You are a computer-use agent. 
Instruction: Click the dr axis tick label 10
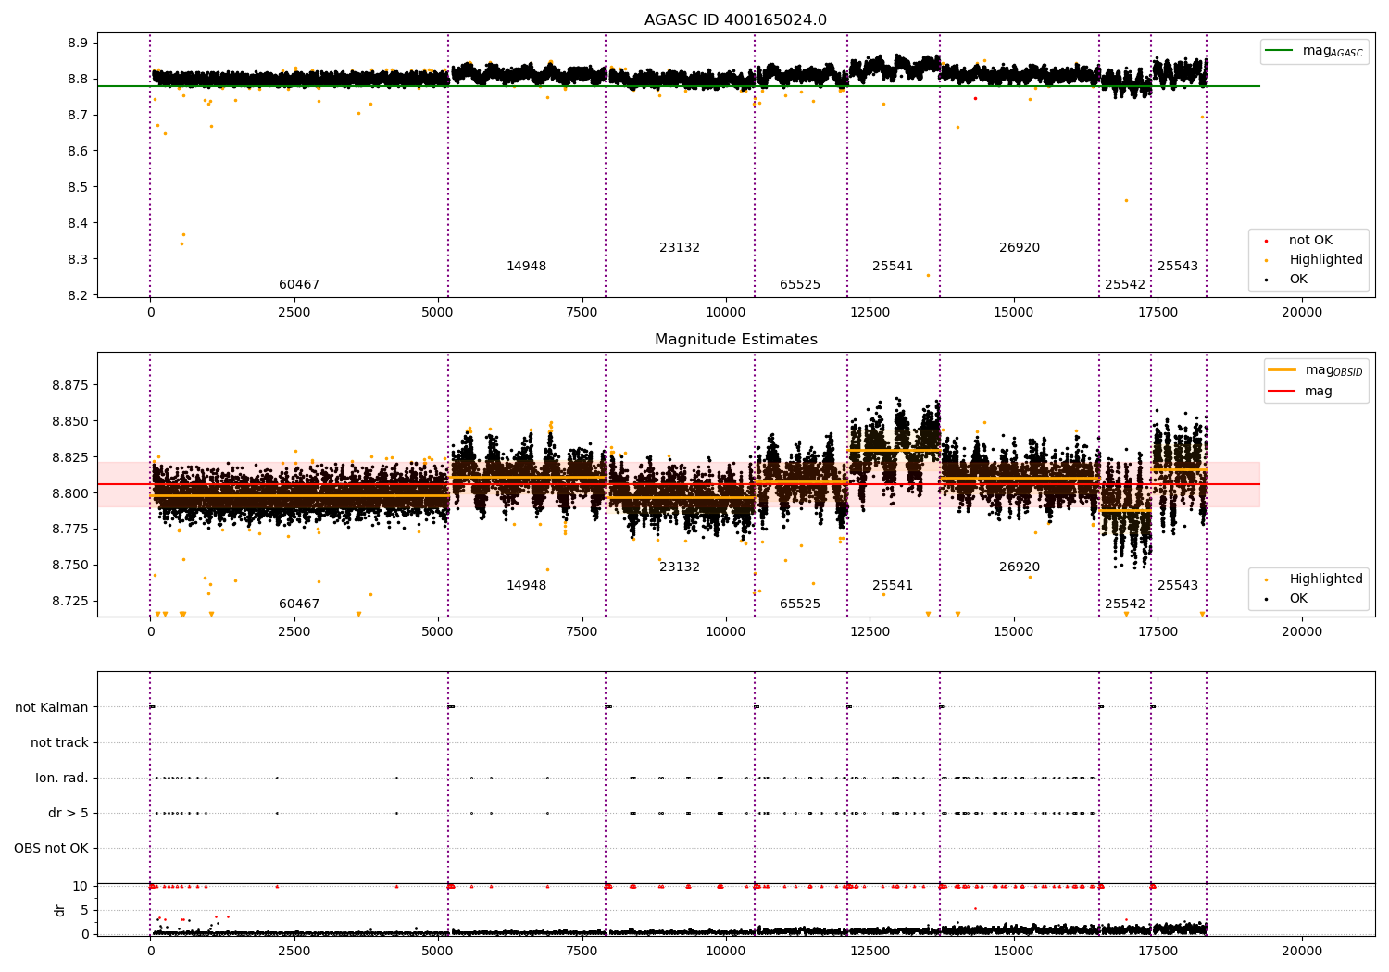click(x=81, y=887)
